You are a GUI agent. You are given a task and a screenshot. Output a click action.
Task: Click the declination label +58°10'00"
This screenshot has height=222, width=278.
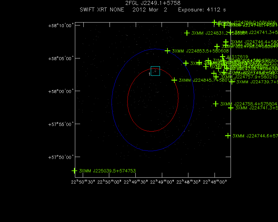point(61,26)
